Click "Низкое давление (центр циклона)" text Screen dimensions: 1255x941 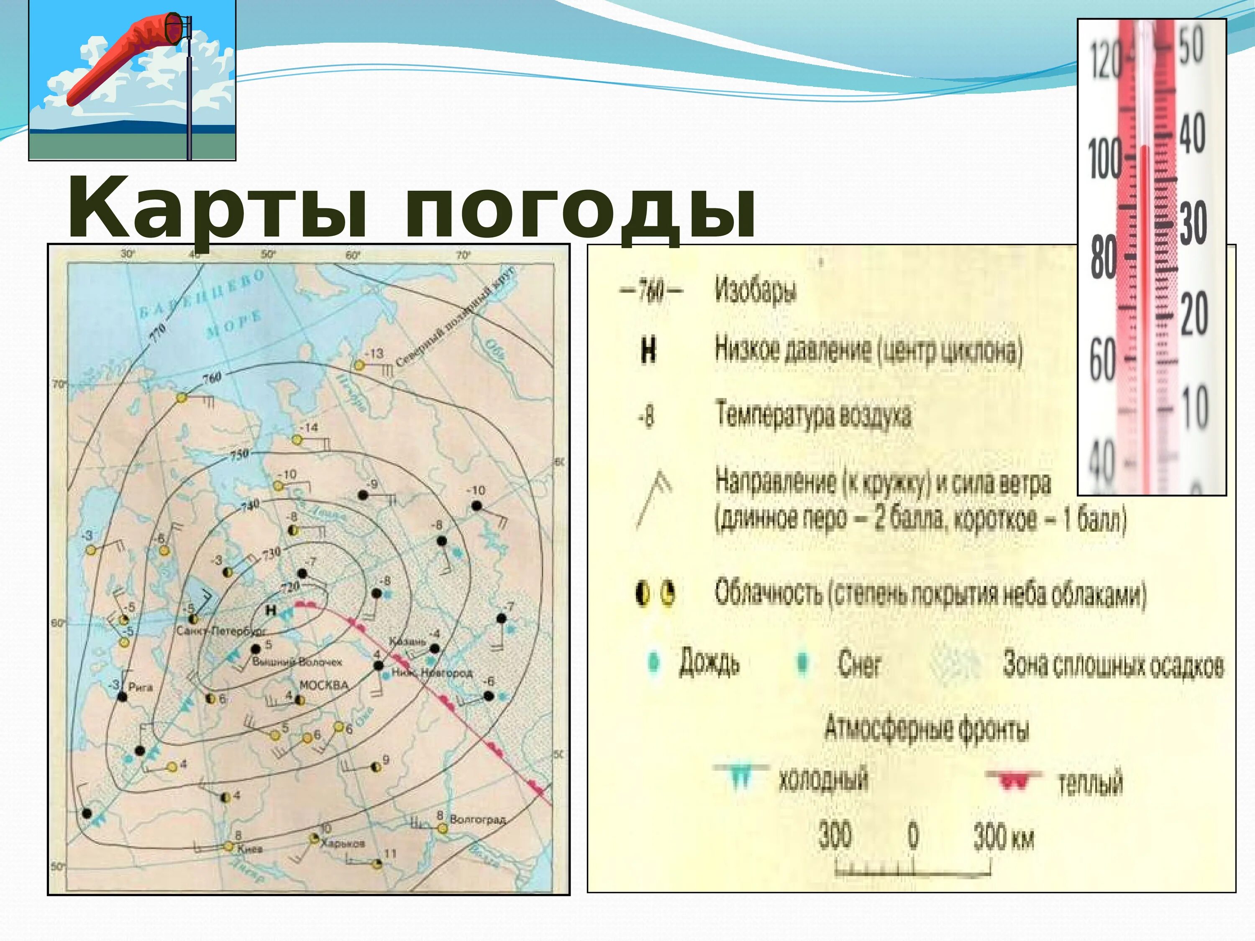(868, 350)
